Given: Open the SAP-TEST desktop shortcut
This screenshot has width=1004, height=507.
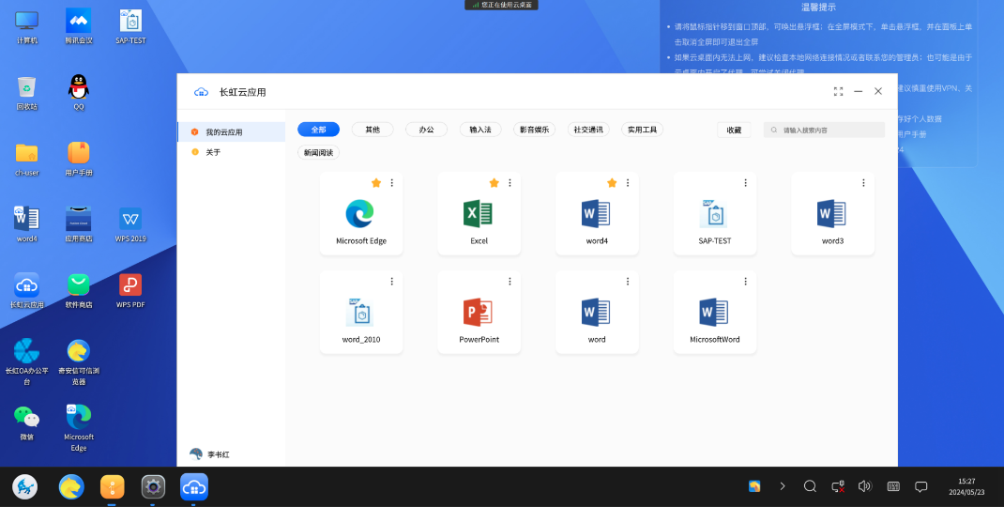Looking at the screenshot, I should (130, 27).
